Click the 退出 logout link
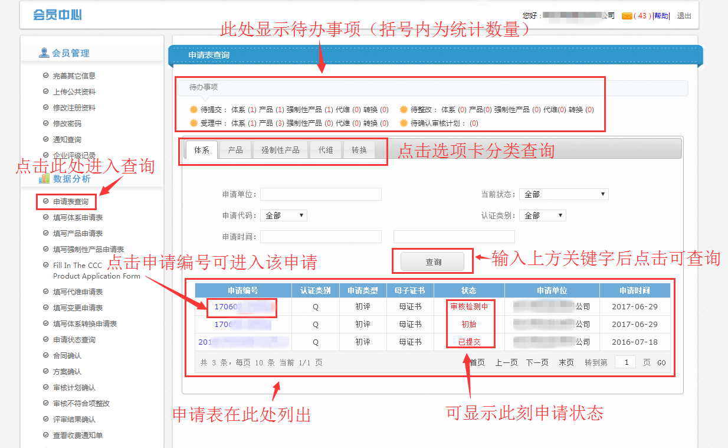This screenshot has height=448, width=728. (684, 16)
